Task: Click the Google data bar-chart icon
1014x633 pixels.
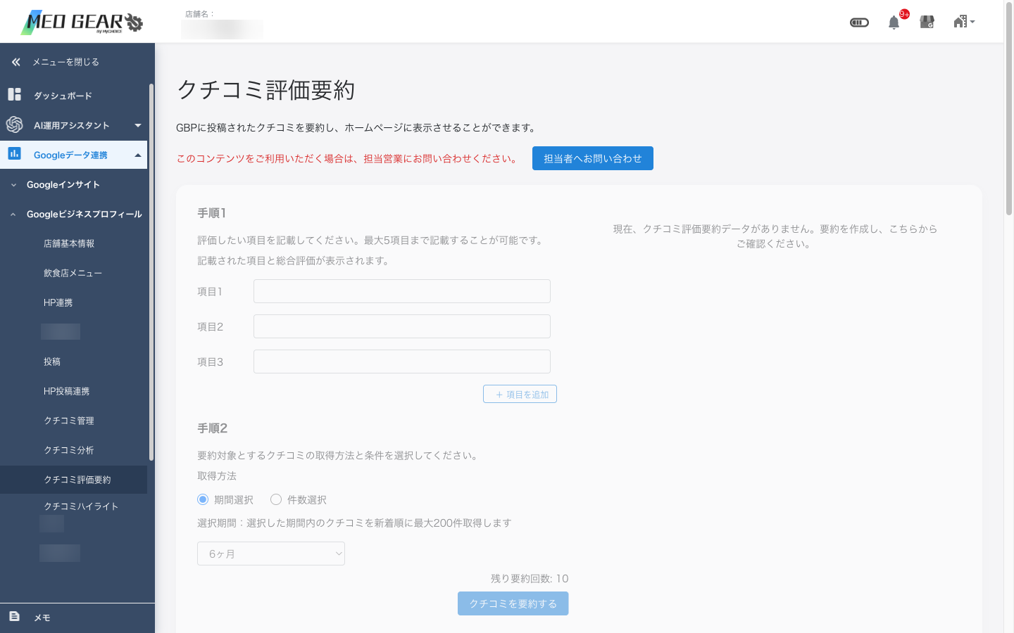Action: click(14, 153)
